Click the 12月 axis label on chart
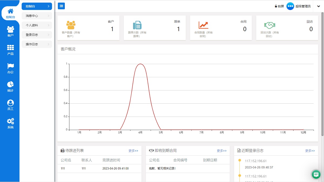 click(303, 132)
